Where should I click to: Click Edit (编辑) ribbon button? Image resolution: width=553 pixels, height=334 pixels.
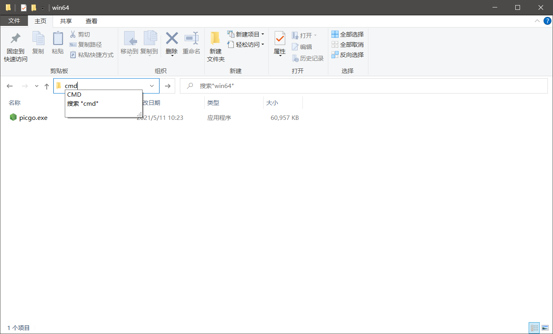302,47
